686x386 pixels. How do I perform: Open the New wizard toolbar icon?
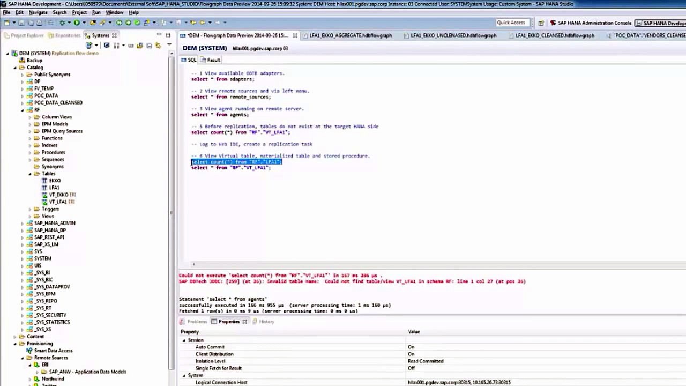pos(6,23)
